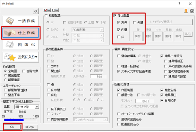Click the check ALL icon button
Screen dimensions: 196x132
pyautogui.click(x=47, y=10)
